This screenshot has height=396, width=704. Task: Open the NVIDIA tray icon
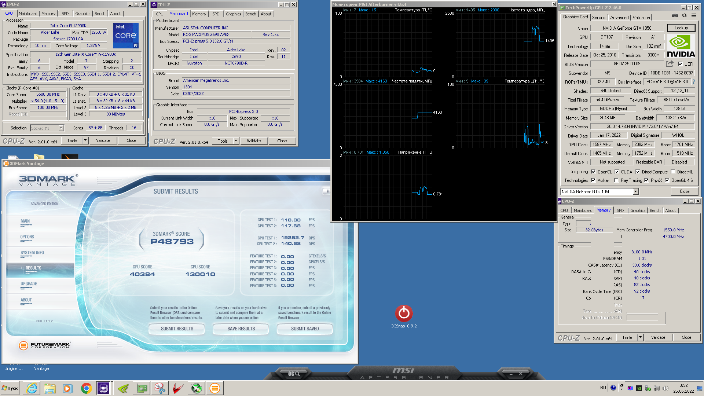pyautogui.click(x=639, y=388)
